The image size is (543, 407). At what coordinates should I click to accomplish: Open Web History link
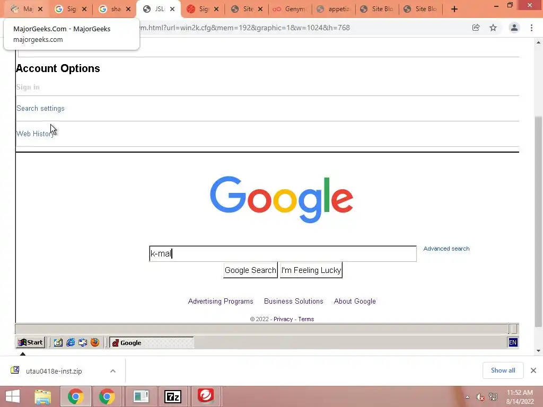click(x=36, y=134)
